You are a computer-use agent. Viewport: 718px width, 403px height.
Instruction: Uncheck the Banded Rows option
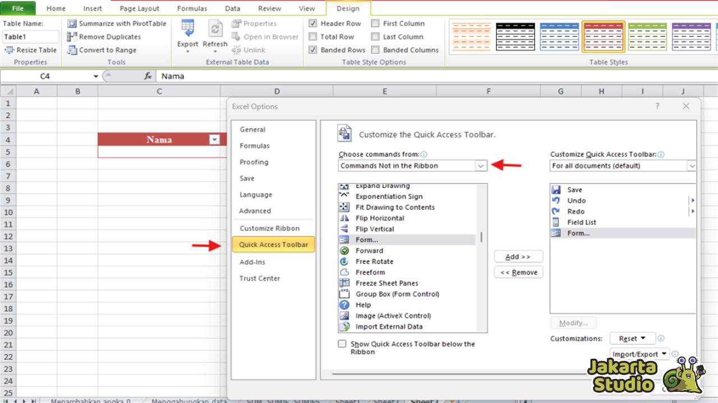pyautogui.click(x=312, y=50)
